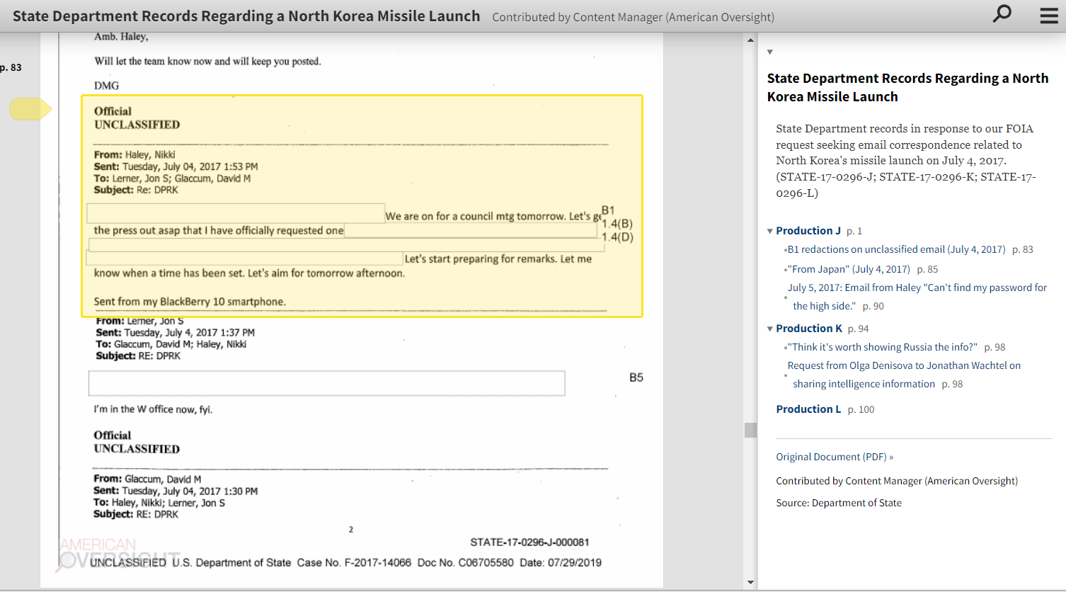Go to B1 redactions on unclassified email note
Image resolution: width=1066 pixels, height=592 pixels.
(896, 249)
